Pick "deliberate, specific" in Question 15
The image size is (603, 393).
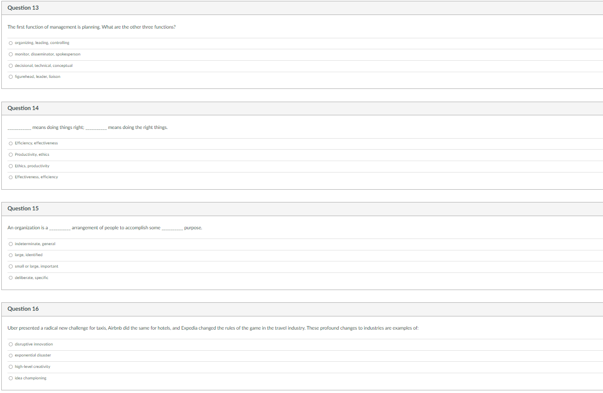pos(11,278)
